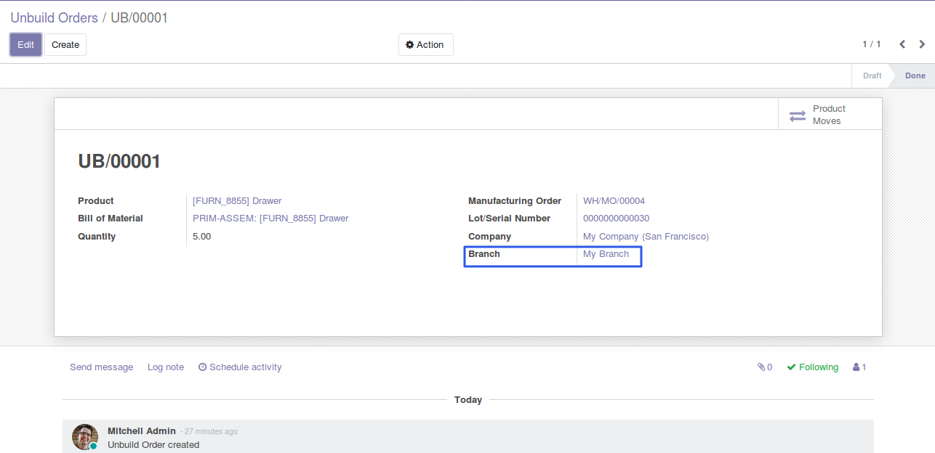Click Schedule activity clock icon
The width and height of the screenshot is (935, 453).
click(203, 367)
